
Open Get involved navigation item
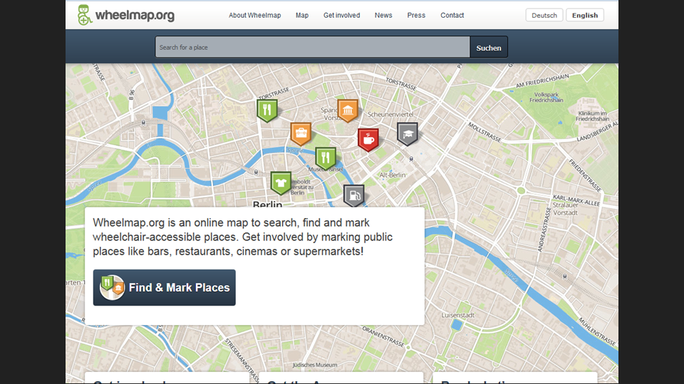coord(341,15)
